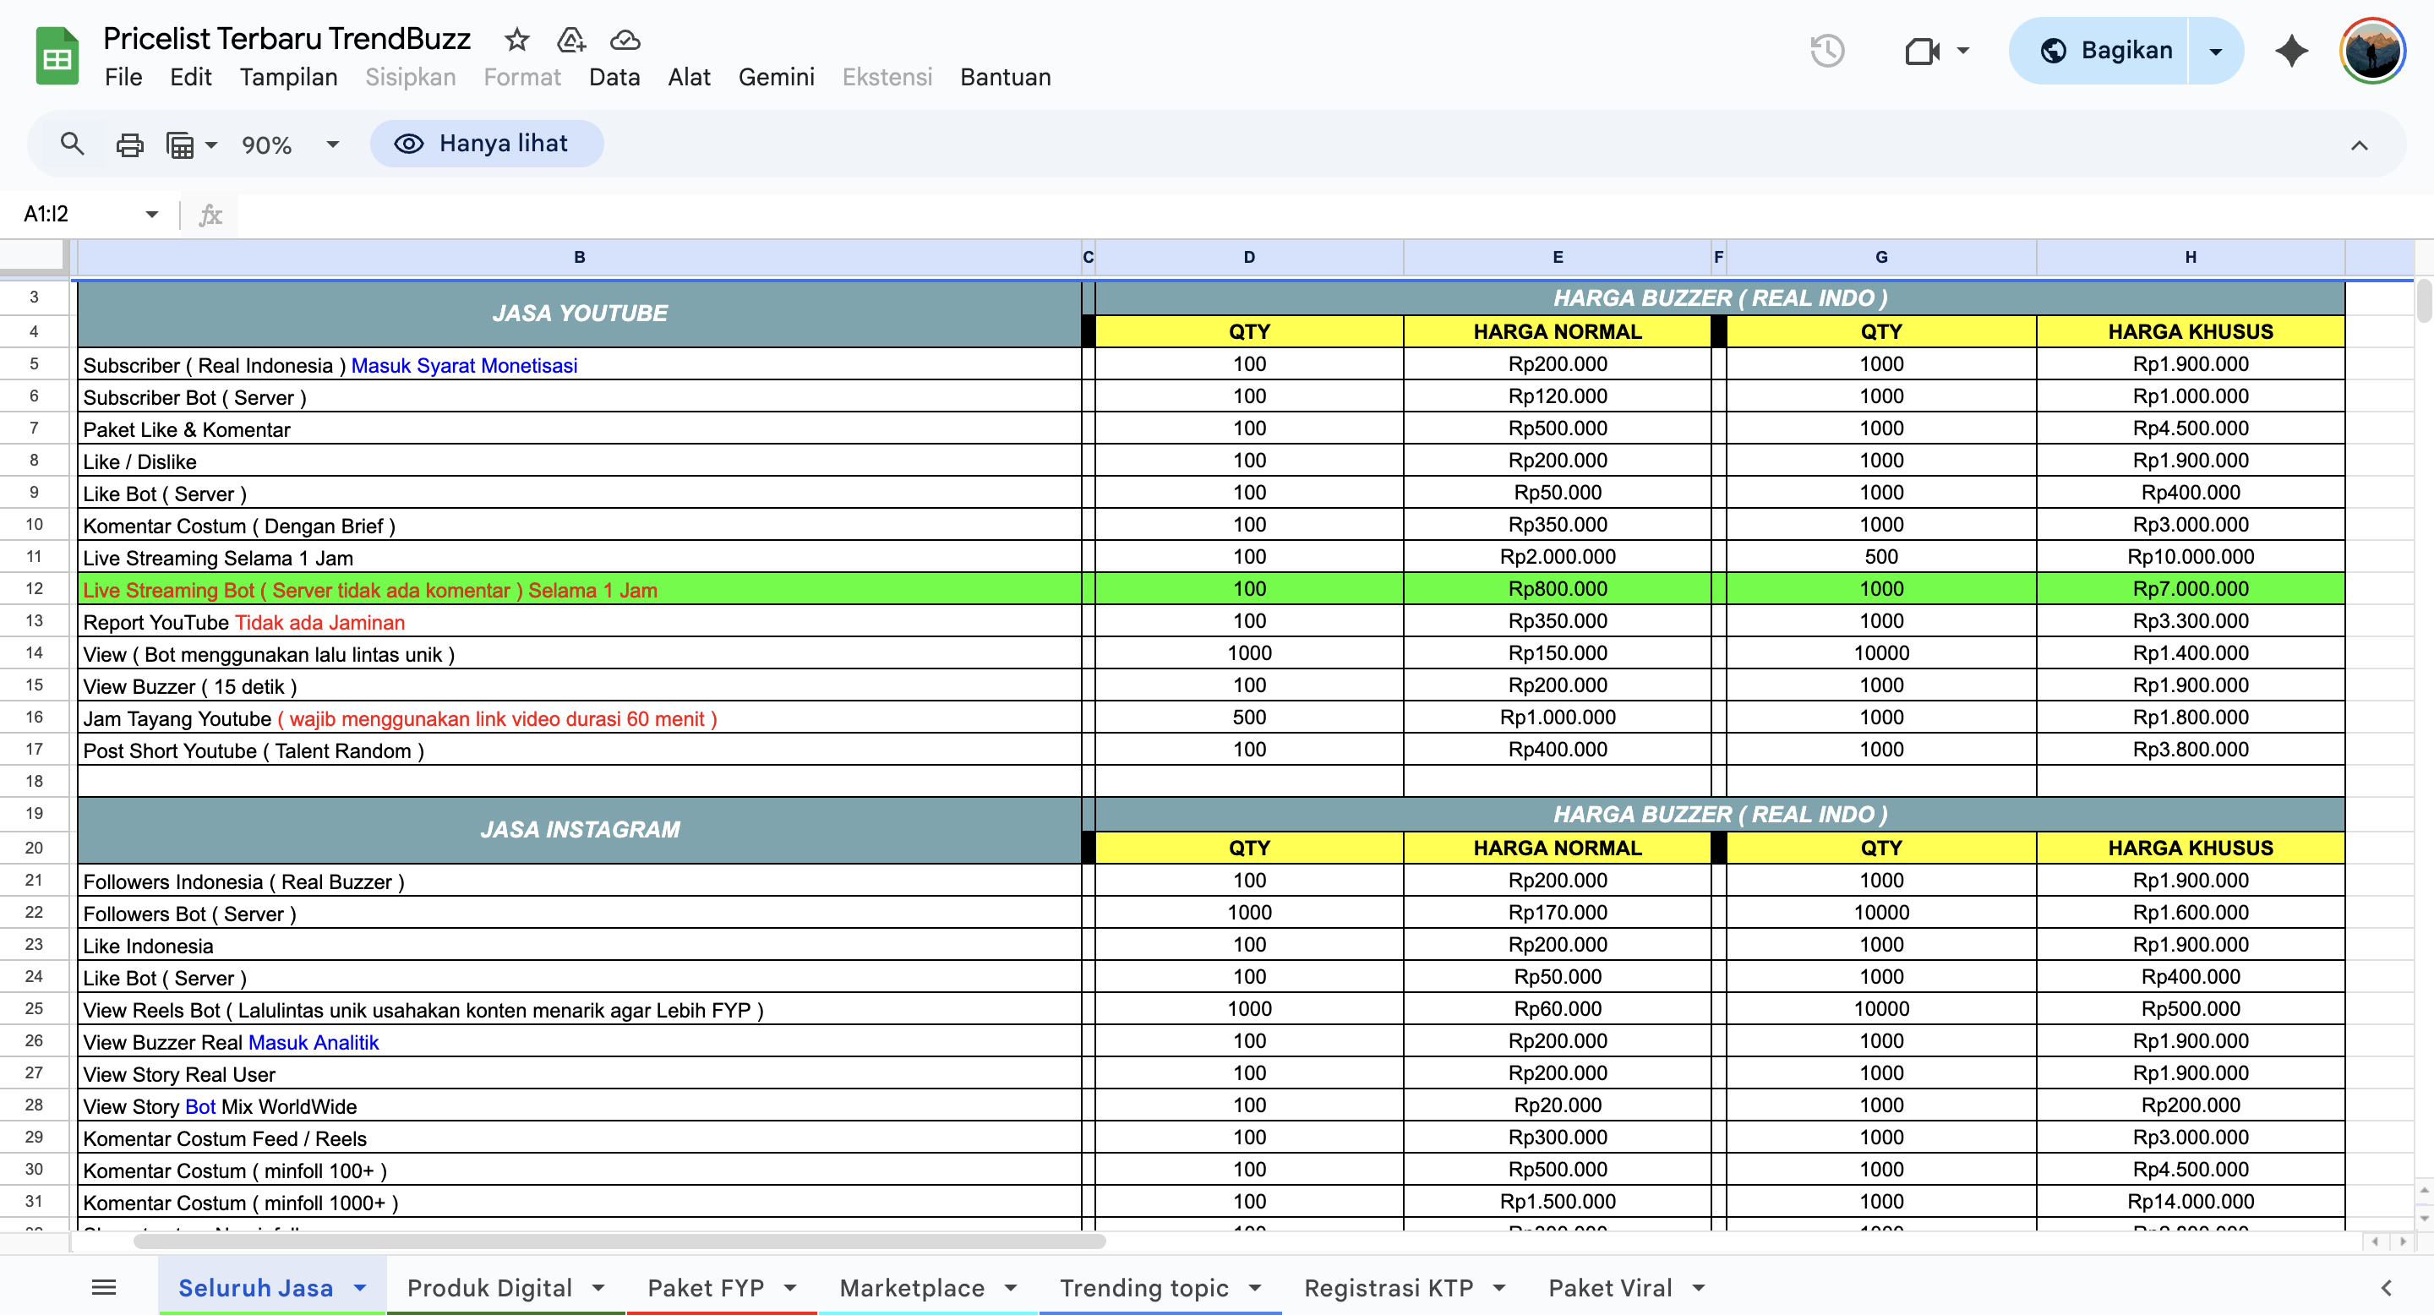Viewport: 2434px width, 1315px height.
Task: Expand the Bagikan share options arrow
Action: click(x=2215, y=51)
